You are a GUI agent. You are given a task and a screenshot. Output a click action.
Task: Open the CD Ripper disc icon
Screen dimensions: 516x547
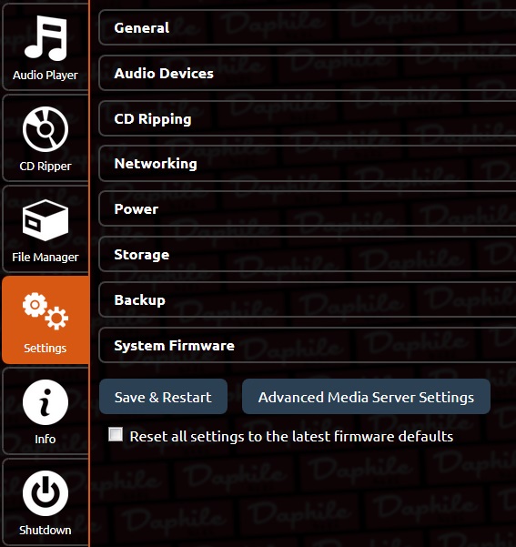pos(46,129)
